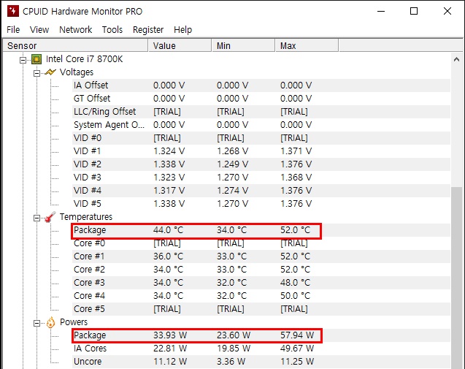
Task: Click the Sensor column header
Action: point(75,46)
